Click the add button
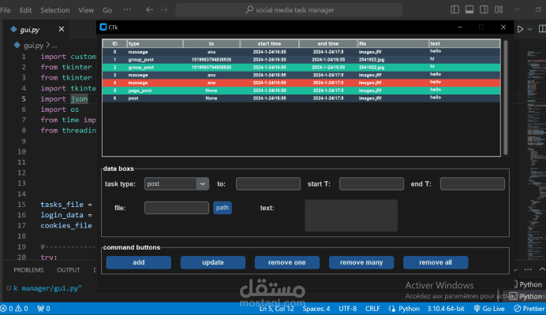The width and height of the screenshot is (546, 315). coord(139,262)
